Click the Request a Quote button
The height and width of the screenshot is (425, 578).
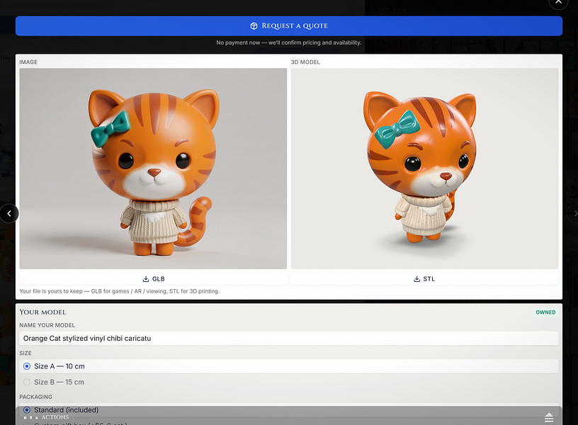tap(288, 25)
